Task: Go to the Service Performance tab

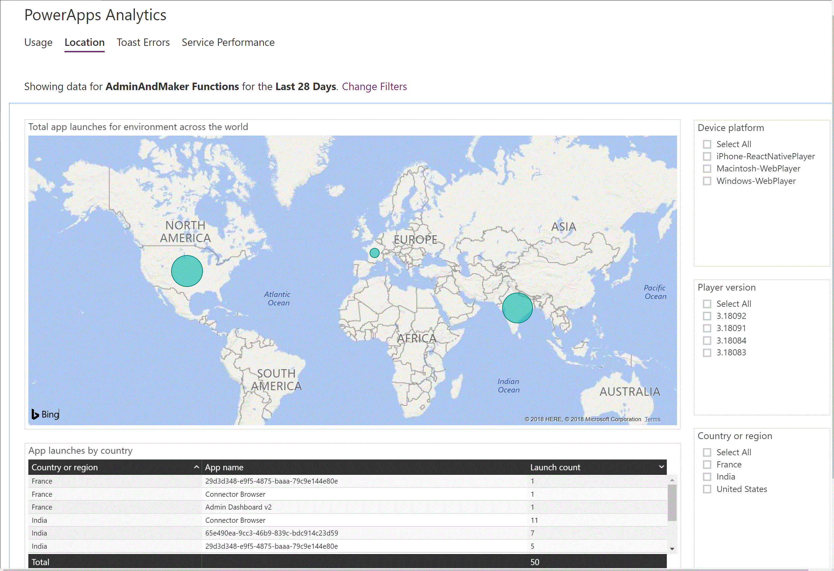Action: coord(228,42)
